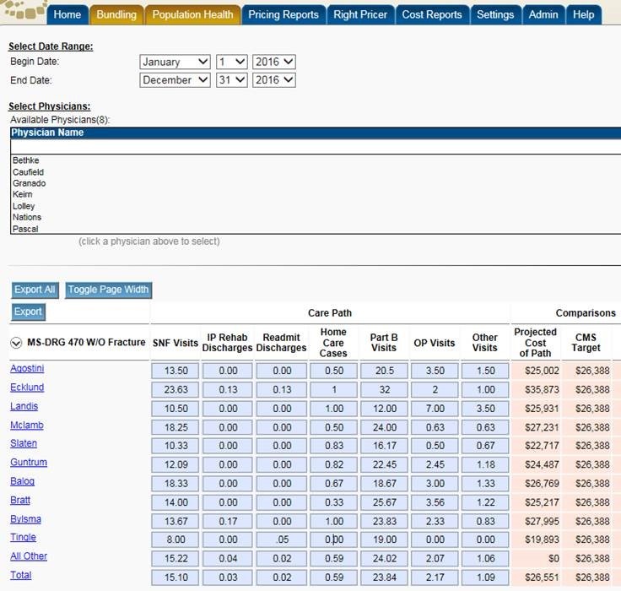This screenshot has height=591, width=621.
Task: Collapse the MS-DRG 470 W/O Fracture section
Action: (16, 343)
